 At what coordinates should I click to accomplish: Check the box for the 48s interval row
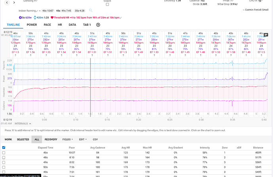click(x=4, y=158)
